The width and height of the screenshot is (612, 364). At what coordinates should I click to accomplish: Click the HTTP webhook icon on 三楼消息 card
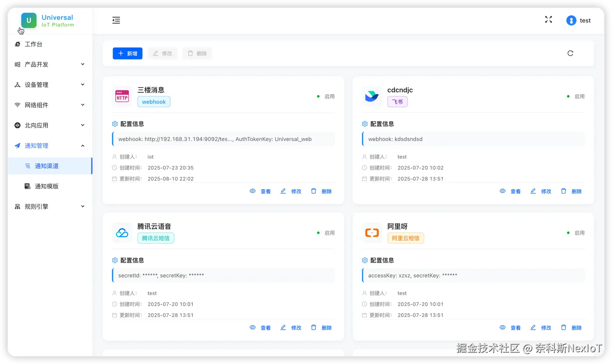[x=122, y=95]
